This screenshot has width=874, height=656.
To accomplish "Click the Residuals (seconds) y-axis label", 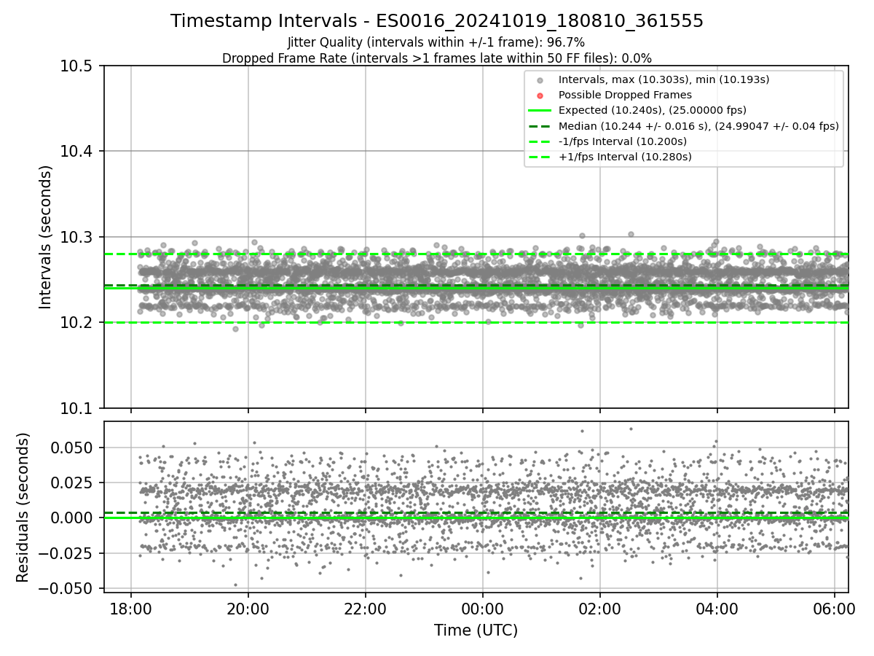I will 23,507.
